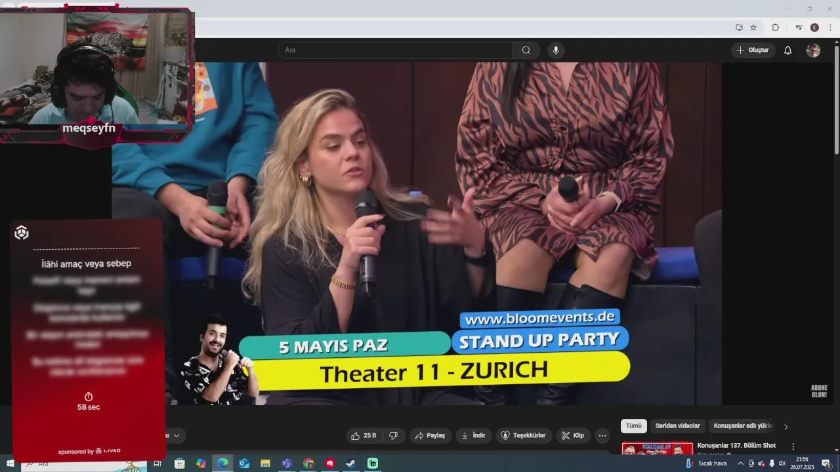The height and width of the screenshot is (472, 840).
Task: Open clock showing 21:56
Action: click(x=802, y=463)
